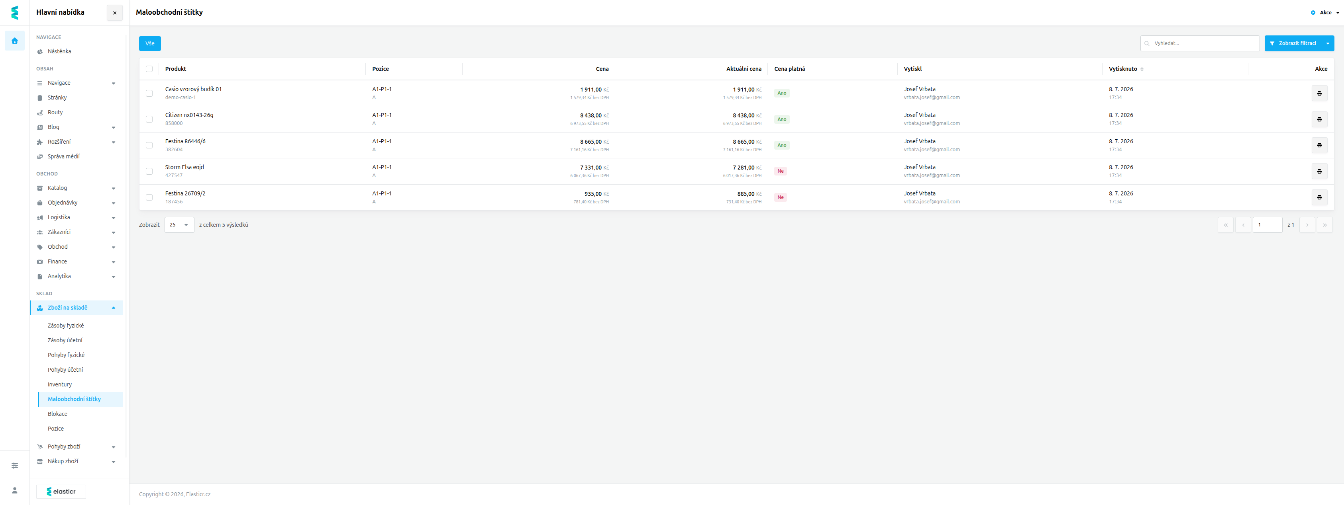Click the Produkt column header

pos(176,69)
